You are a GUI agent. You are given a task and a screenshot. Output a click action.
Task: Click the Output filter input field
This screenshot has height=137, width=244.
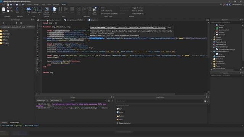(88, 100)
